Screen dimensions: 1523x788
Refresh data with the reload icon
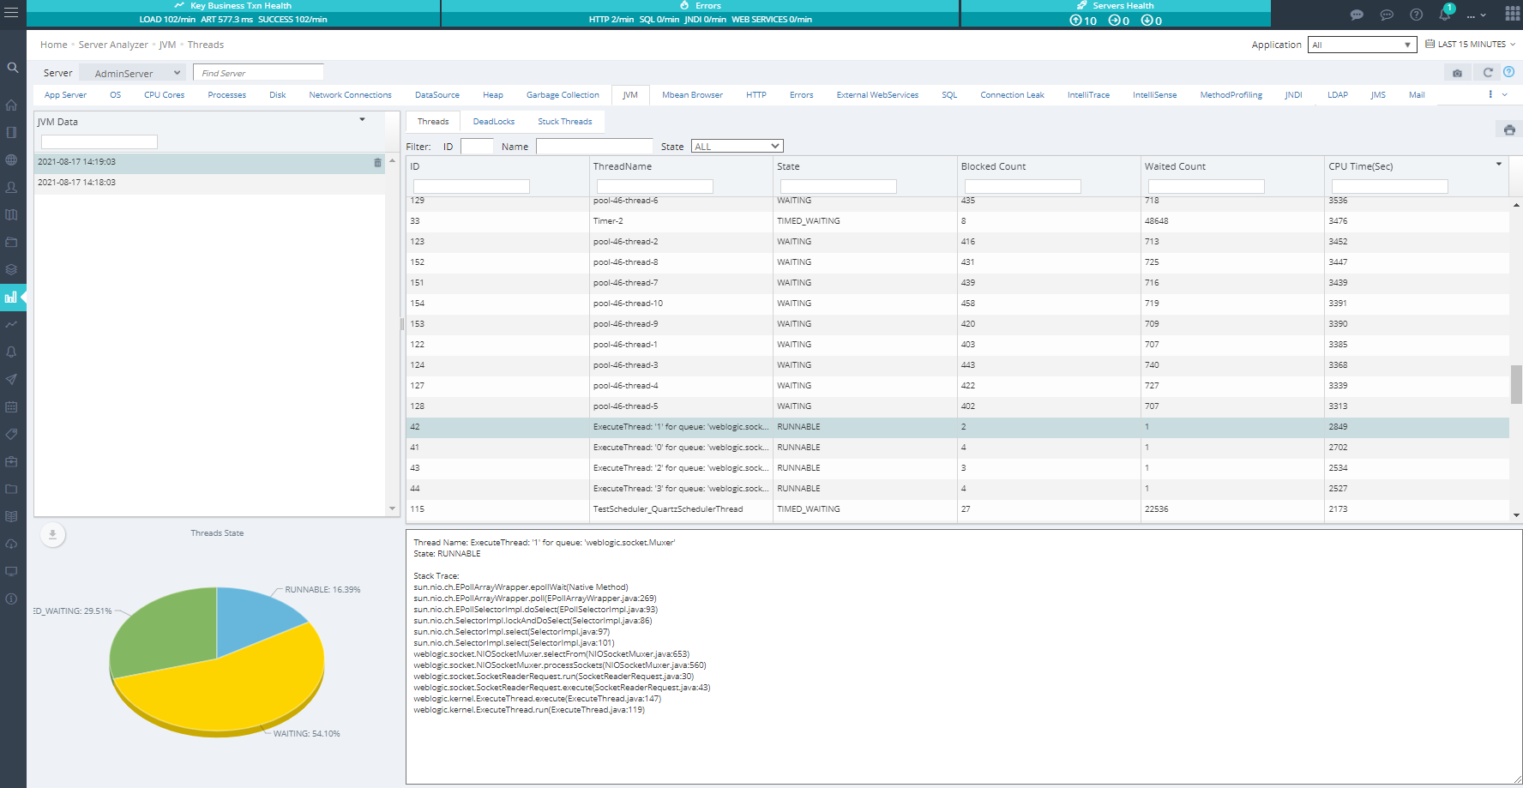pos(1488,73)
